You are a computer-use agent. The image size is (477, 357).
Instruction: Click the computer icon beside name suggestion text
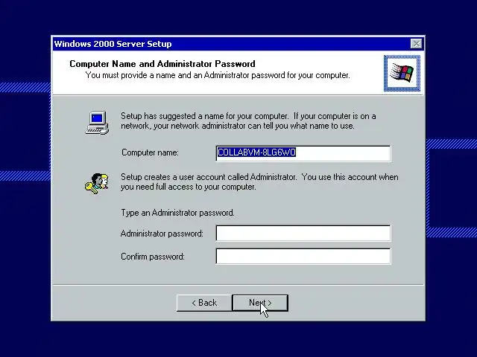coord(97,122)
